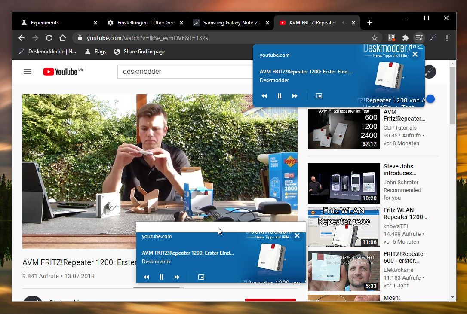Close the Samsung Galaxy Note 20 tab
The width and height of the screenshot is (467, 314).
(267, 23)
